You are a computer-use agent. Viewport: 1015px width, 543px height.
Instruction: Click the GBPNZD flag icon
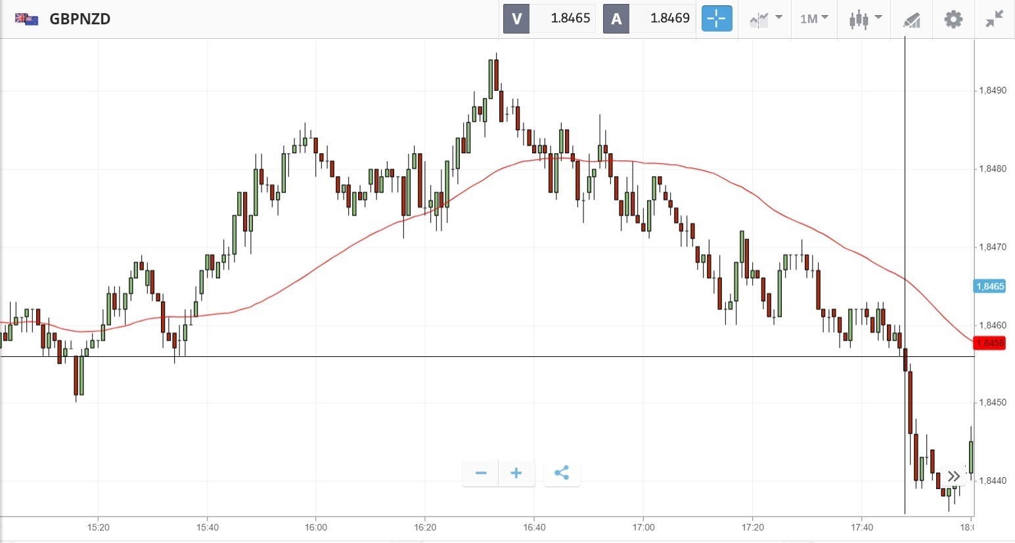click(x=26, y=18)
